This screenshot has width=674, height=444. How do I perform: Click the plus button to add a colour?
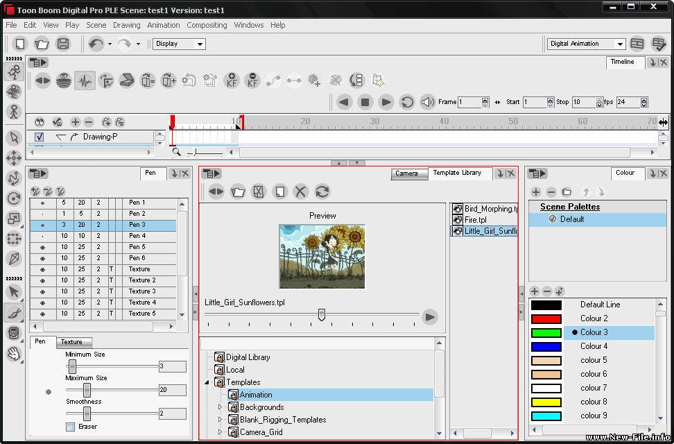tap(535, 291)
